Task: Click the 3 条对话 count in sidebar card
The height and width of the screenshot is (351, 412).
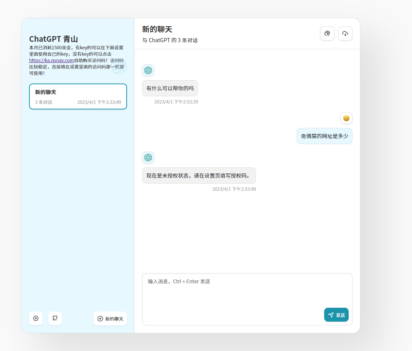Action: coord(44,102)
